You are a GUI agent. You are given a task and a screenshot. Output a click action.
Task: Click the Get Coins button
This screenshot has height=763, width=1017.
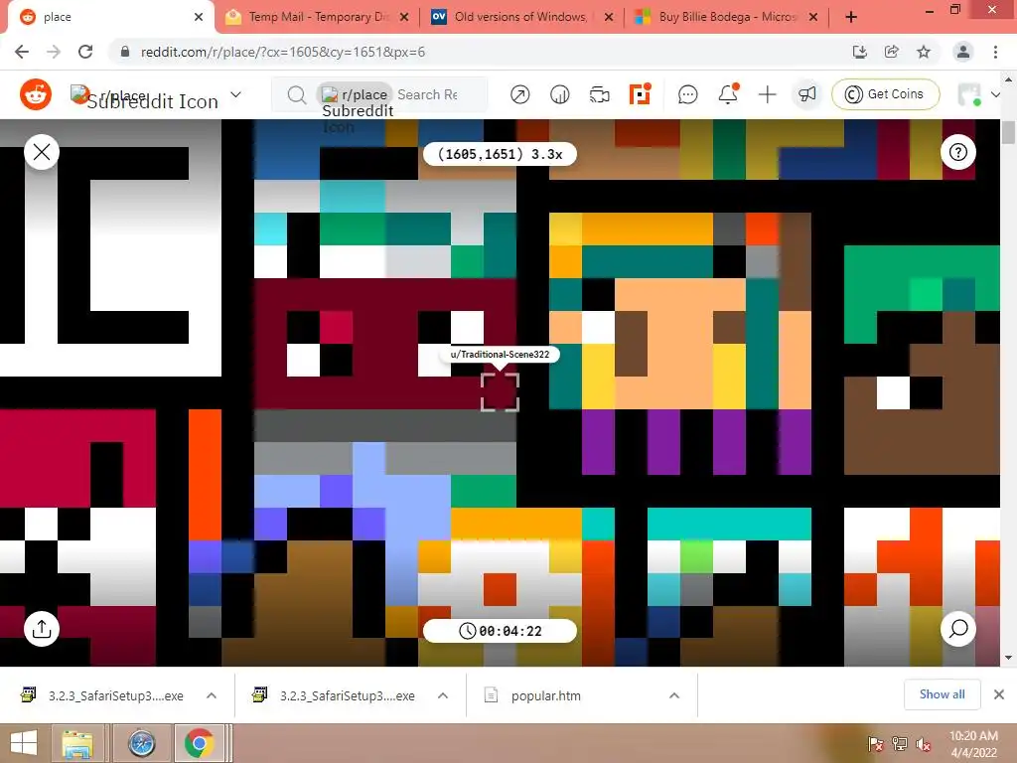pyautogui.click(x=885, y=94)
